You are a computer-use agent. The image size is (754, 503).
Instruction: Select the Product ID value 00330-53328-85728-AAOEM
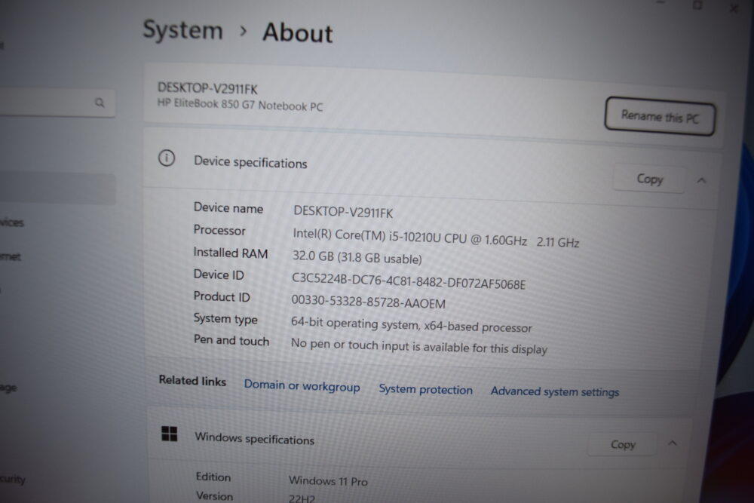[x=369, y=302]
